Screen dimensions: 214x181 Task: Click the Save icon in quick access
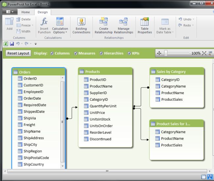click(12, 44)
